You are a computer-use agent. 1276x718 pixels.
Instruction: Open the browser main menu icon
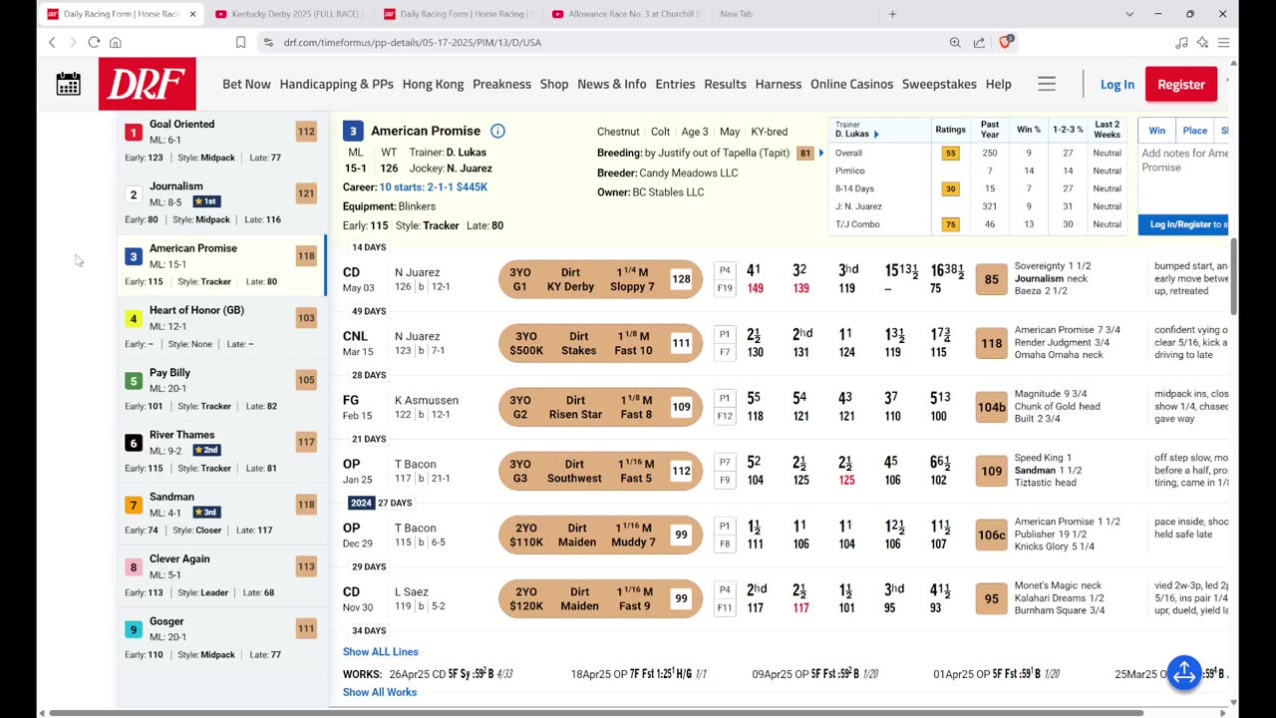(1223, 42)
